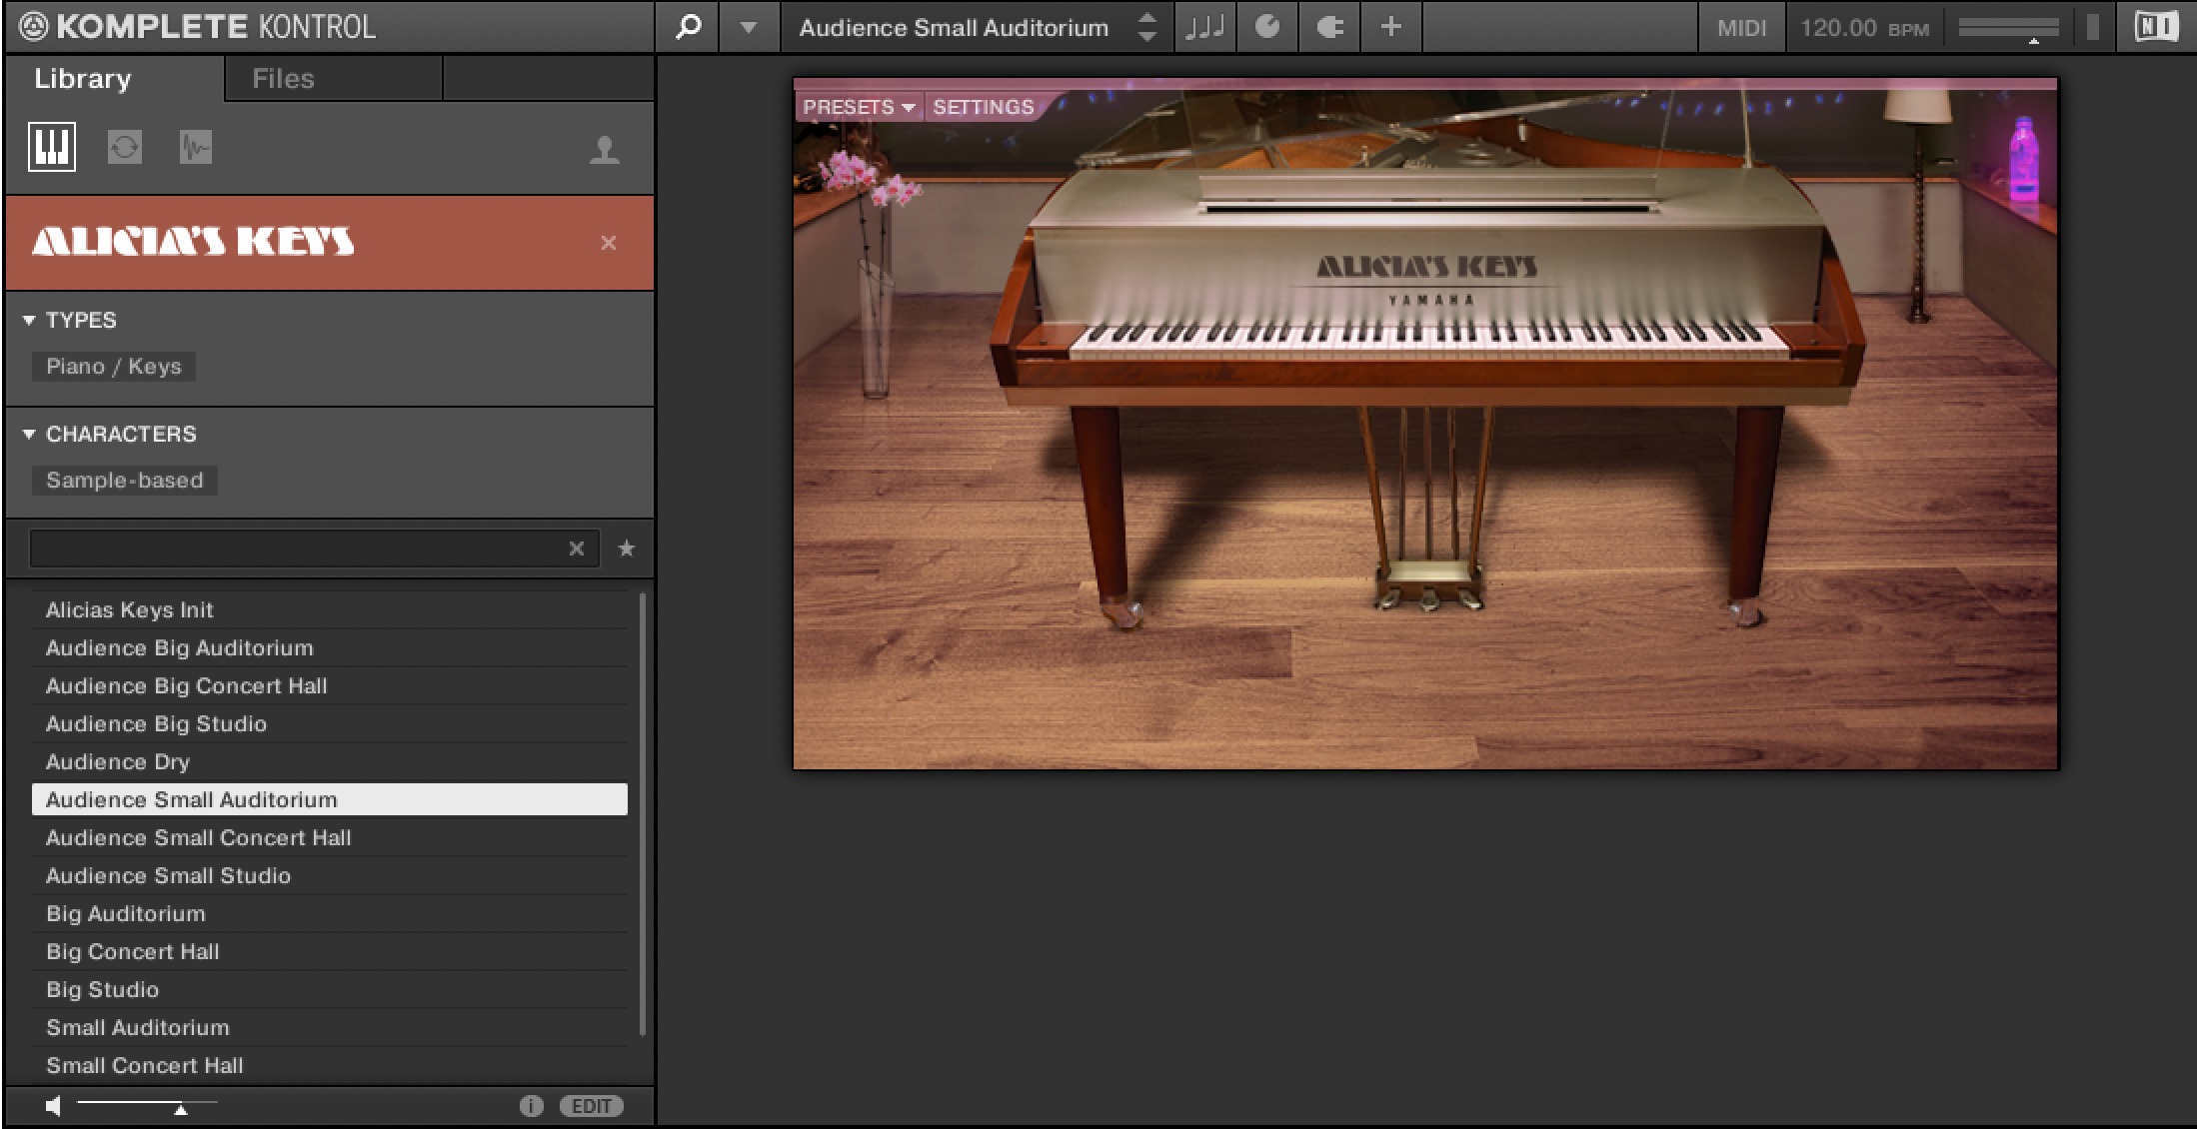The height and width of the screenshot is (1129, 2197).
Task: Toggle the favorites star filter
Action: [627, 549]
